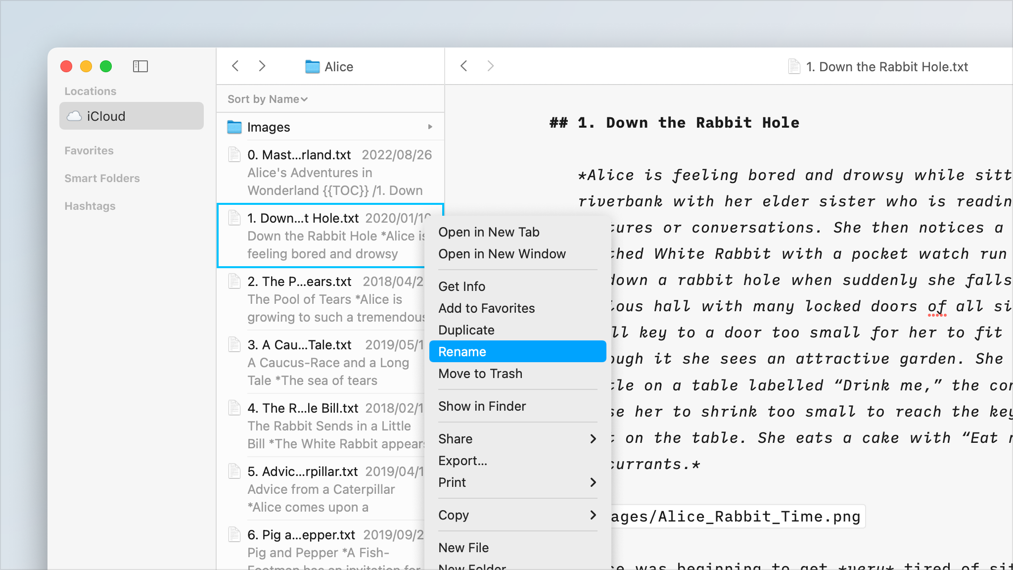Click the Alice folder icon in header
Viewport: 1013px width, 570px height.
[x=312, y=66]
